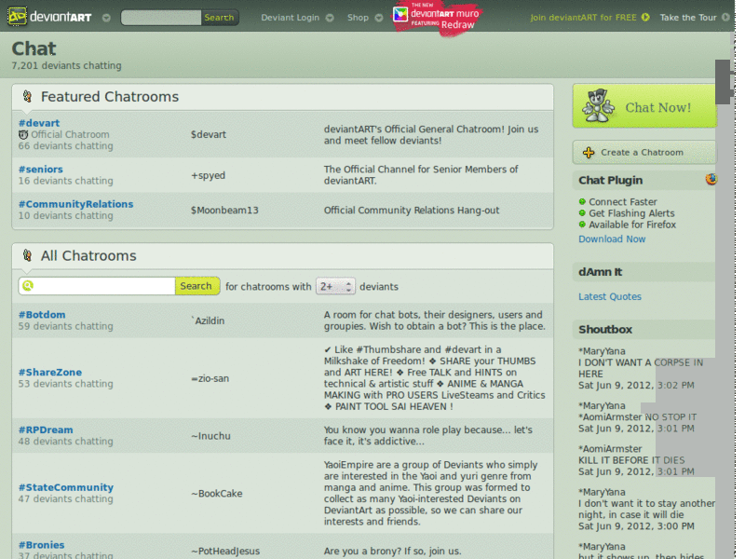Click the header Search button
The height and width of the screenshot is (559, 745).
219,18
